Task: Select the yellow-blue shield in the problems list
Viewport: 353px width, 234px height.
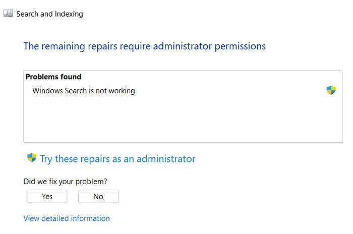Action: click(331, 90)
